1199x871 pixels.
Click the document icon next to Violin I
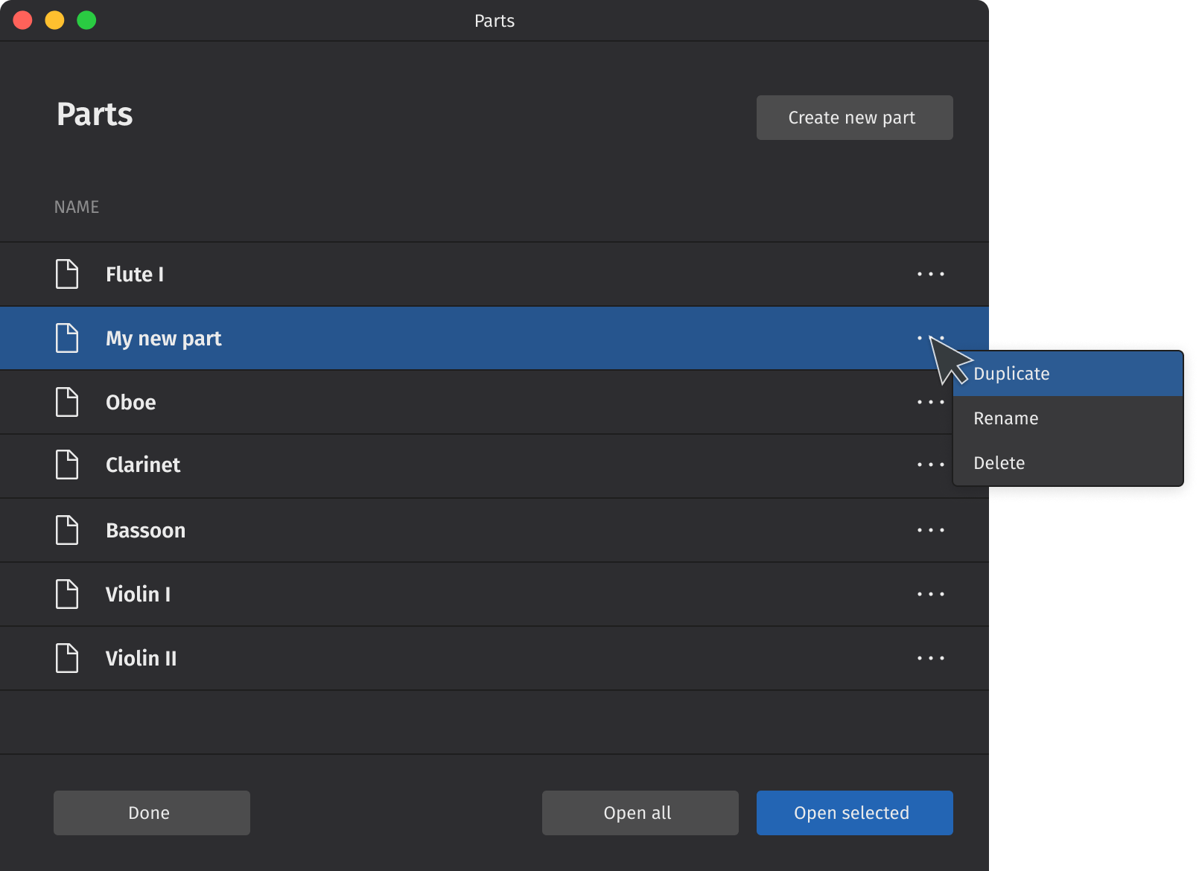click(x=67, y=594)
